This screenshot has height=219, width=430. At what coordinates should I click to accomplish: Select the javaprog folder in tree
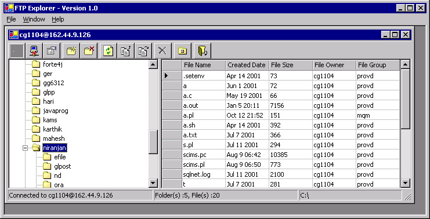[x=55, y=111]
